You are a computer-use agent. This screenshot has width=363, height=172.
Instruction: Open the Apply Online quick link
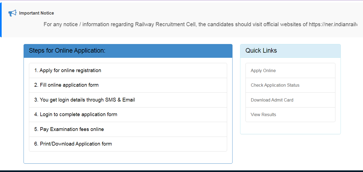click(x=263, y=71)
